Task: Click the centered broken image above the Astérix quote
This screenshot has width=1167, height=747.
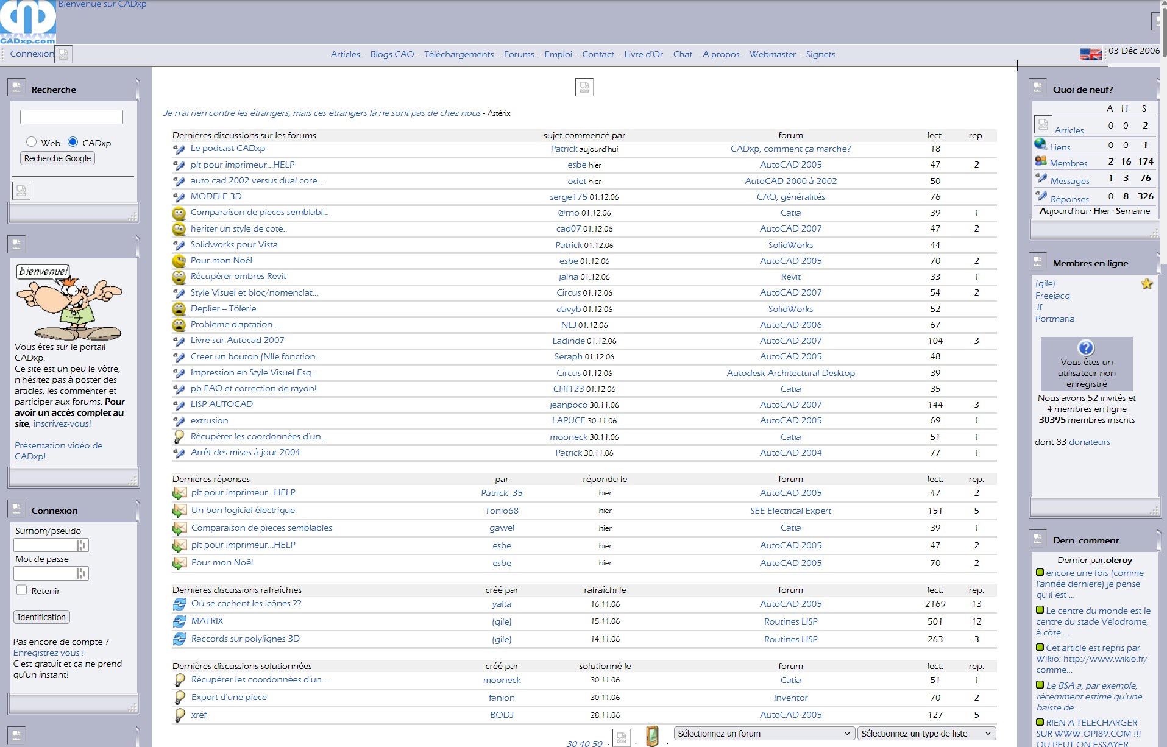Action: pyautogui.click(x=584, y=87)
